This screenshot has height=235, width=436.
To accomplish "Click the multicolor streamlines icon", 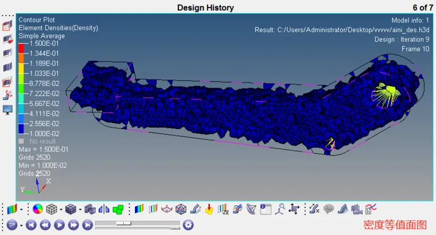I will (x=238, y=209).
